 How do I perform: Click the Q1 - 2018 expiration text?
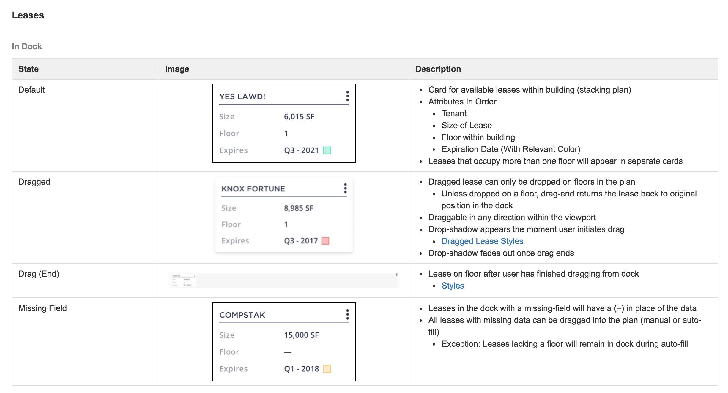coord(302,369)
